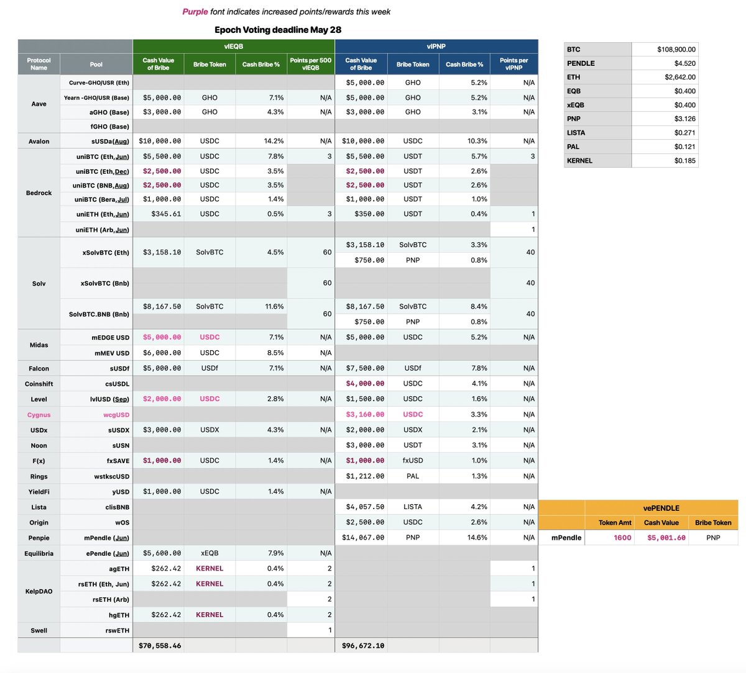This screenshot has width=746, height=673.
Task: Select the KelpDAO protocol name cell
Action: point(39,592)
